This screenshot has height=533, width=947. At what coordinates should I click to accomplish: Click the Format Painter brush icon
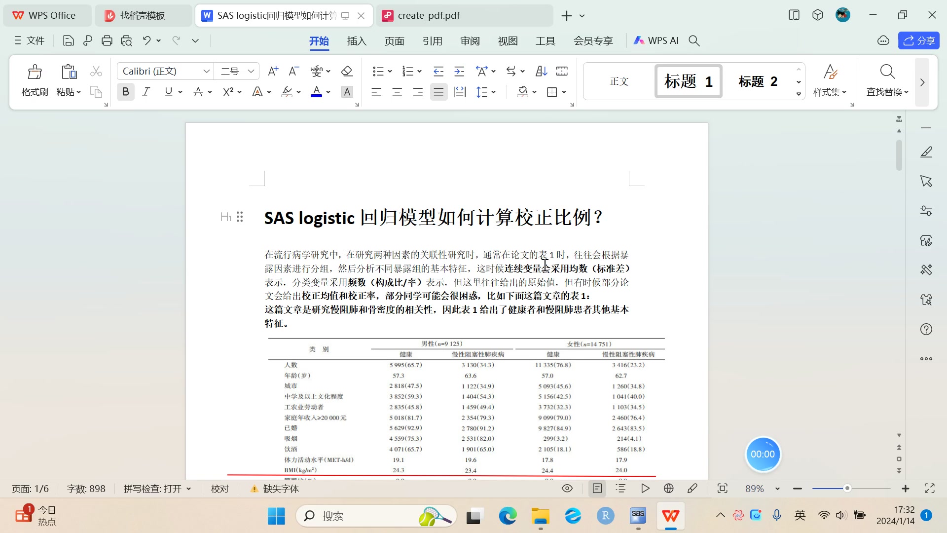[35, 72]
